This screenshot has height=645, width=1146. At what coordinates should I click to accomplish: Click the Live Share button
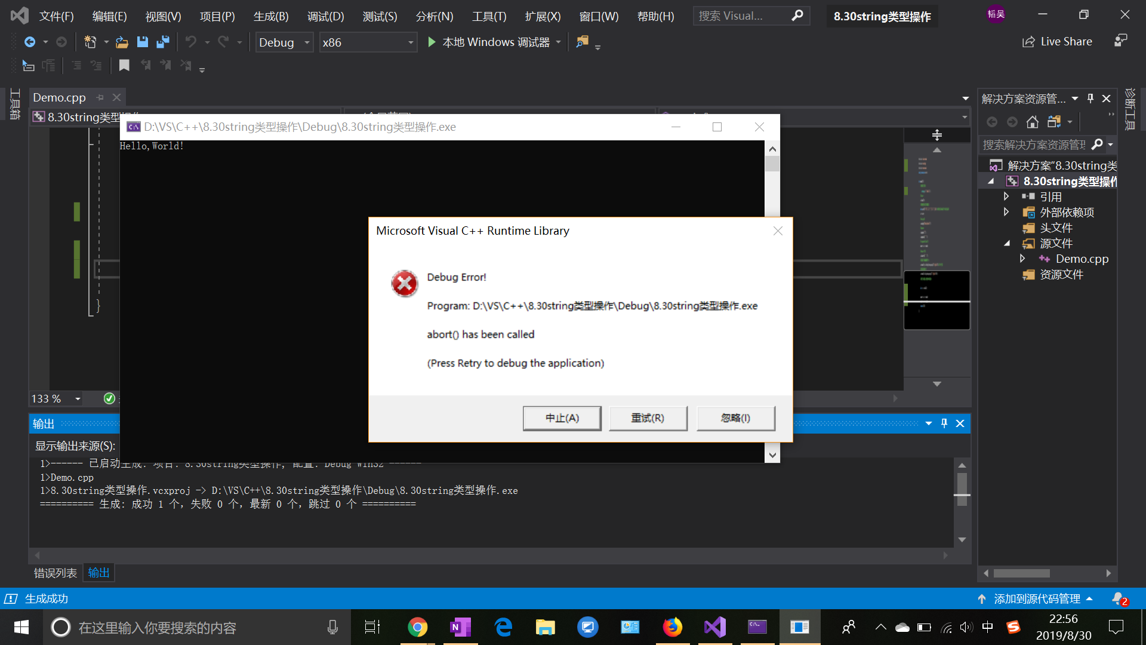(1057, 42)
